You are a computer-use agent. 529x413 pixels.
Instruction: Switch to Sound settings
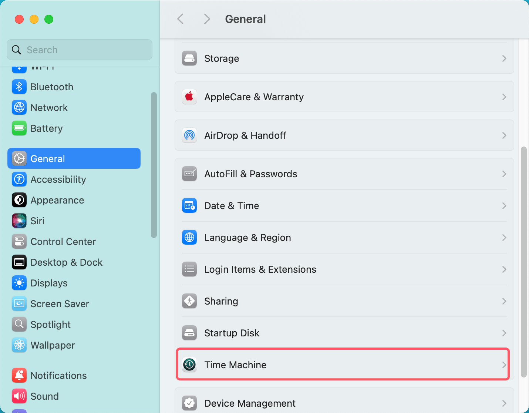tap(44, 396)
